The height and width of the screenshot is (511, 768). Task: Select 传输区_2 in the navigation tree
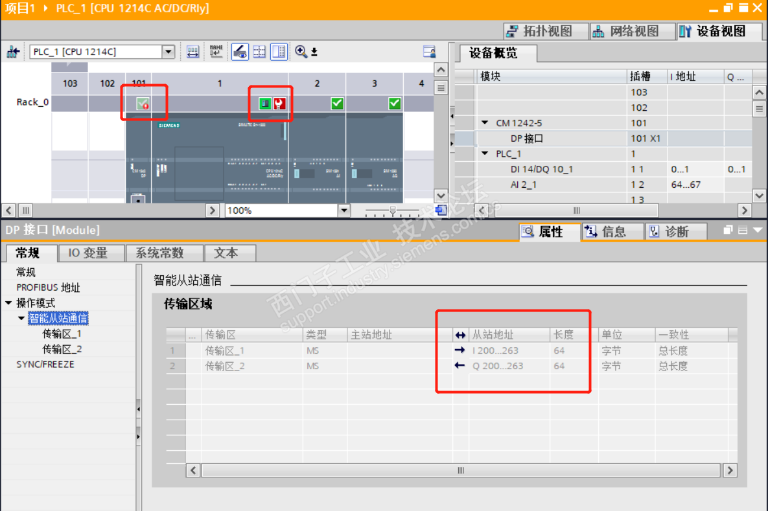tap(62, 349)
